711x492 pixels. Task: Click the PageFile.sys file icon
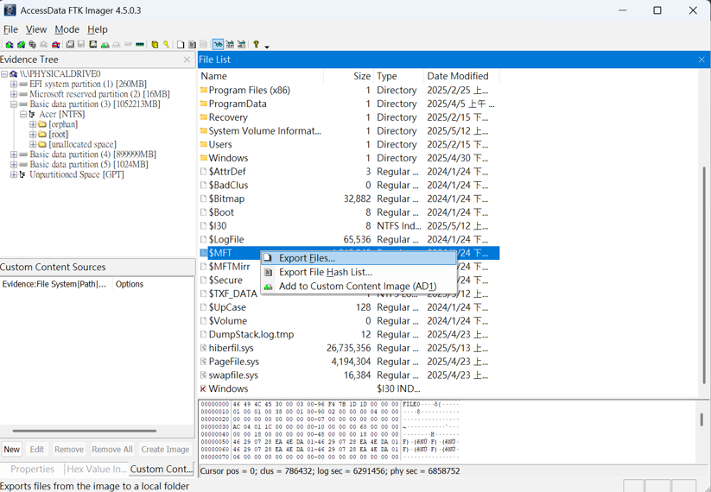click(x=204, y=362)
